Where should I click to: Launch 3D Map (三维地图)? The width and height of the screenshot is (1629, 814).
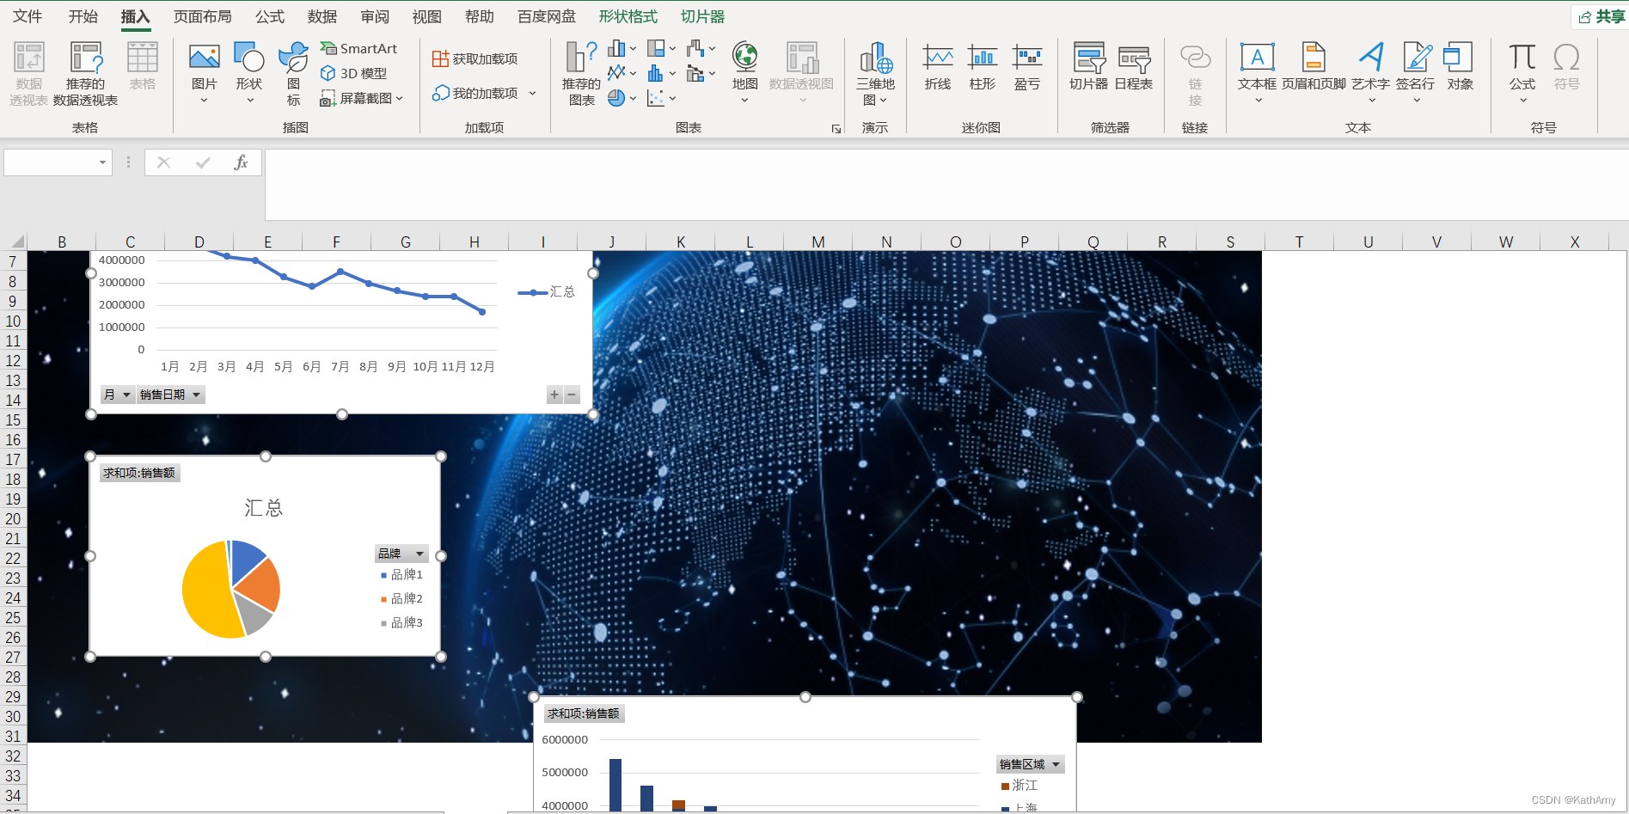pyautogui.click(x=875, y=75)
